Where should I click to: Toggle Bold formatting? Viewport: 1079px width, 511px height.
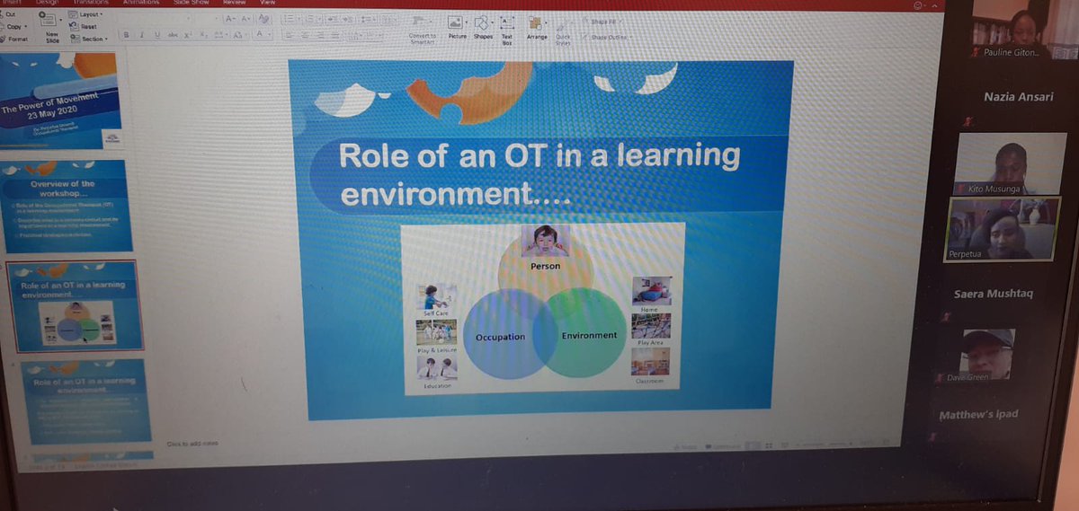pos(127,35)
